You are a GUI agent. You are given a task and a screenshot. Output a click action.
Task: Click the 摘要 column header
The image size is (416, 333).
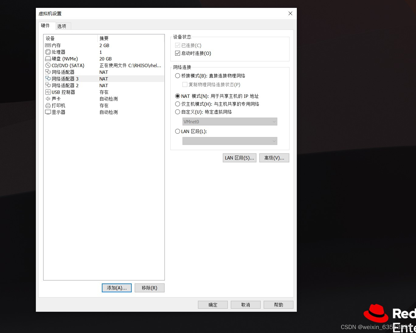(x=131, y=38)
